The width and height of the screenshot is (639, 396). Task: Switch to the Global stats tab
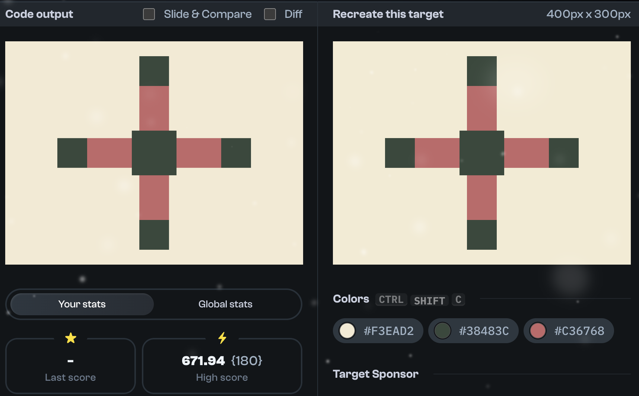coord(225,304)
